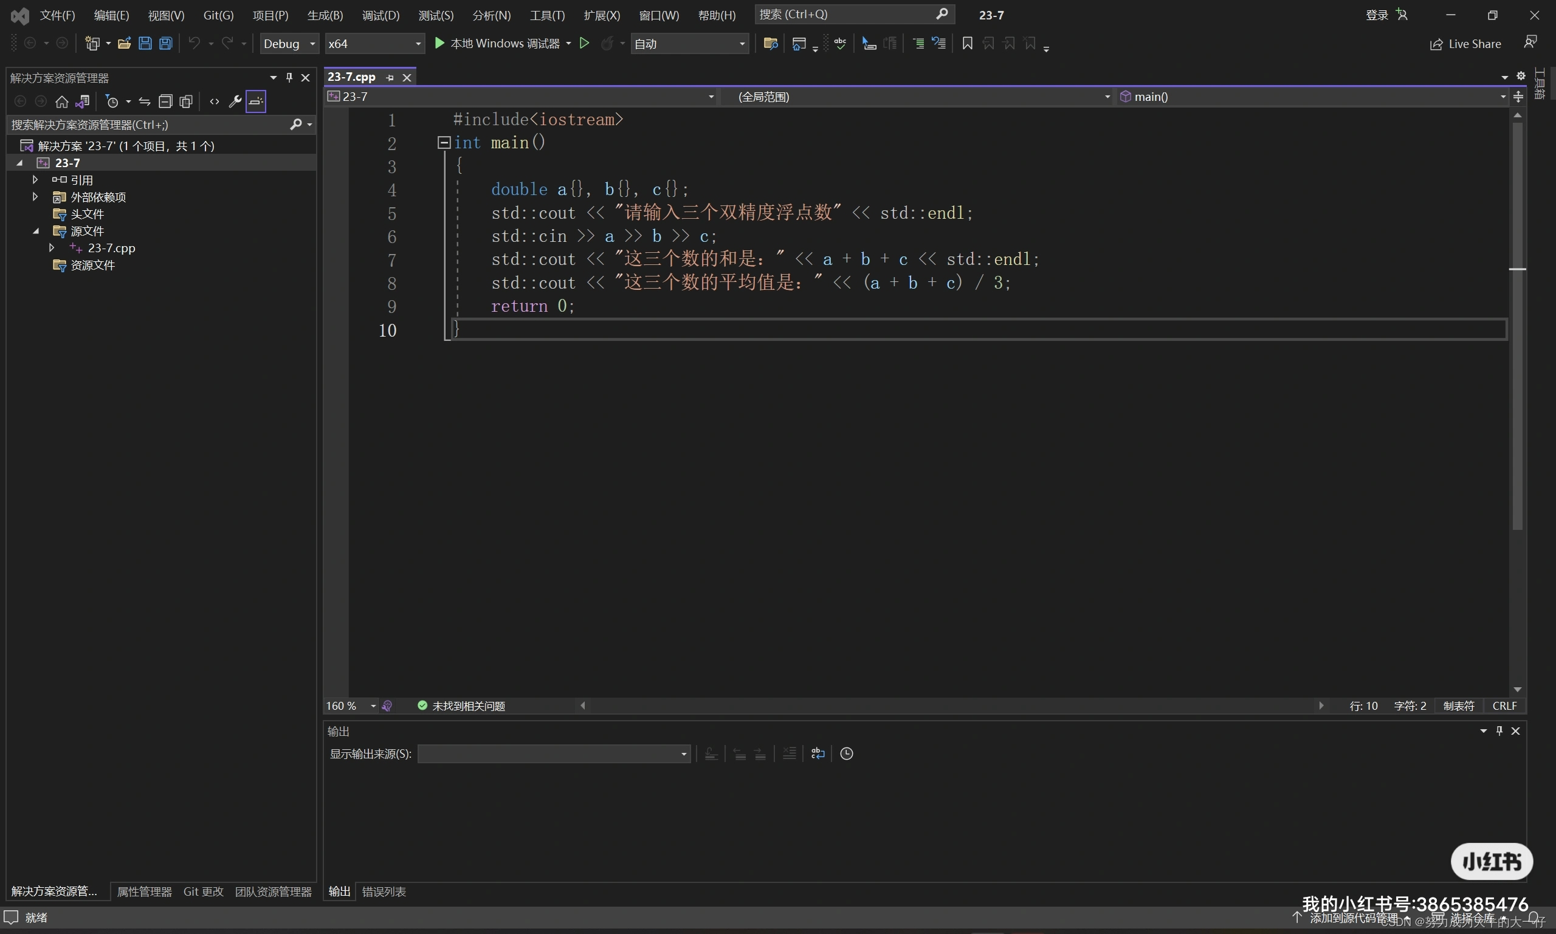
Task: Select the 头文件 folder
Action: (x=87, y=214)
